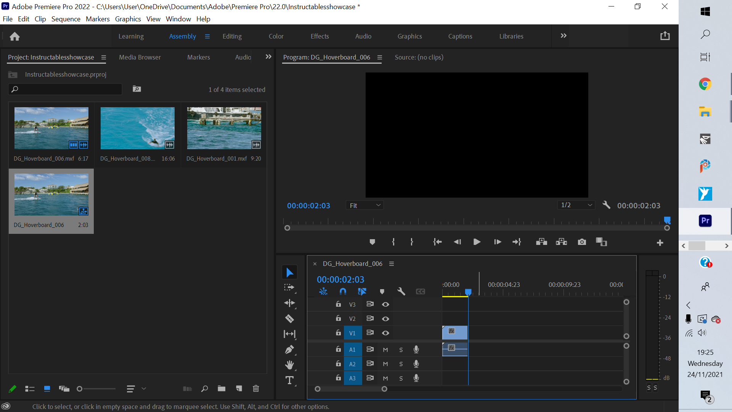Screen dimensions: 732x412
Task: Open Comparison View button
Action: point(601,242)
